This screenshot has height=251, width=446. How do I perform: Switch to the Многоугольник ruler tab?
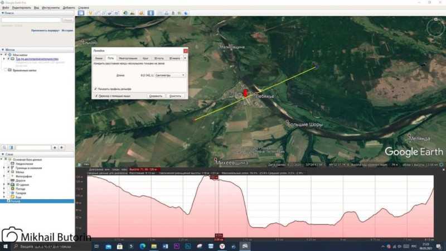(128, 58)
